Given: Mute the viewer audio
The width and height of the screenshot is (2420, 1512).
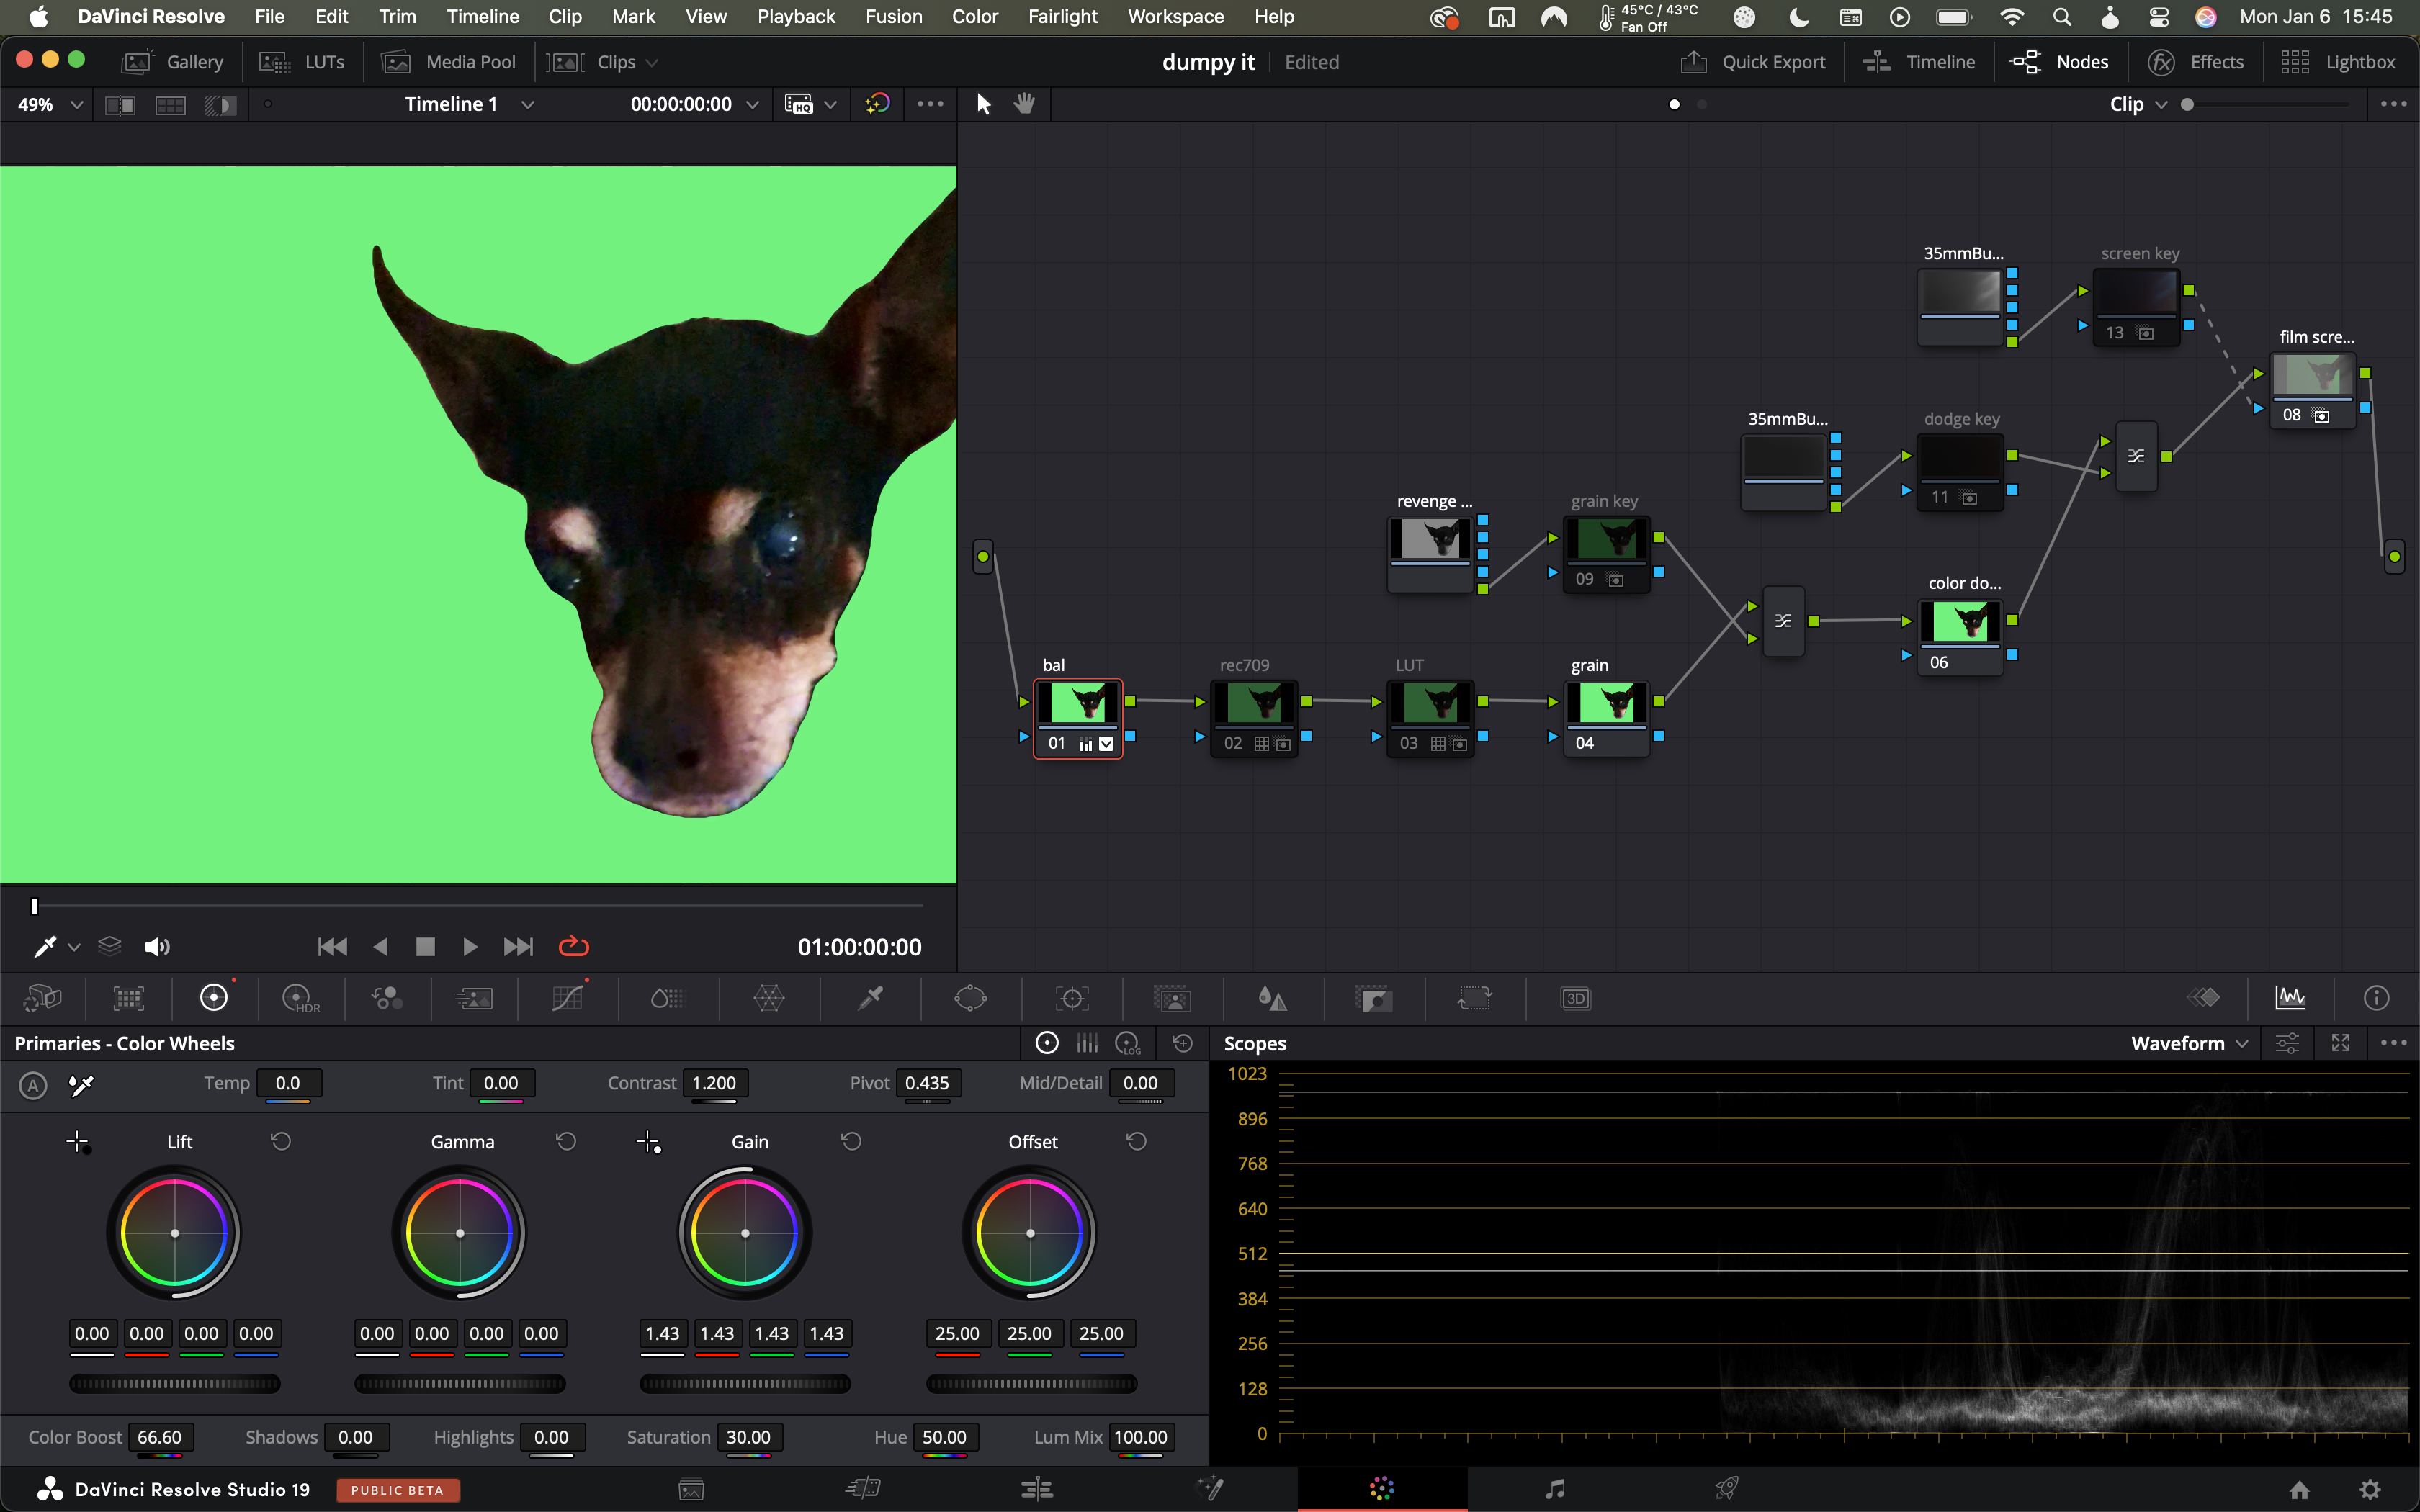Looking at the screenshot, I should (157, 946).
